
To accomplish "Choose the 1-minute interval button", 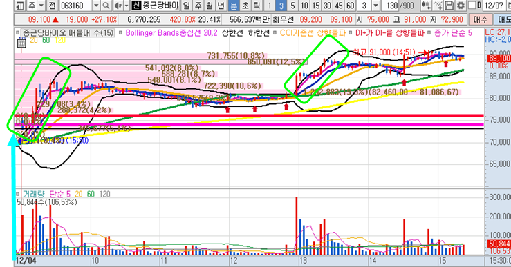I will click(269, 6).
